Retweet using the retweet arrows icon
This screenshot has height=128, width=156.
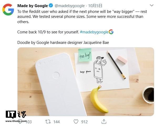pos(48,122)
